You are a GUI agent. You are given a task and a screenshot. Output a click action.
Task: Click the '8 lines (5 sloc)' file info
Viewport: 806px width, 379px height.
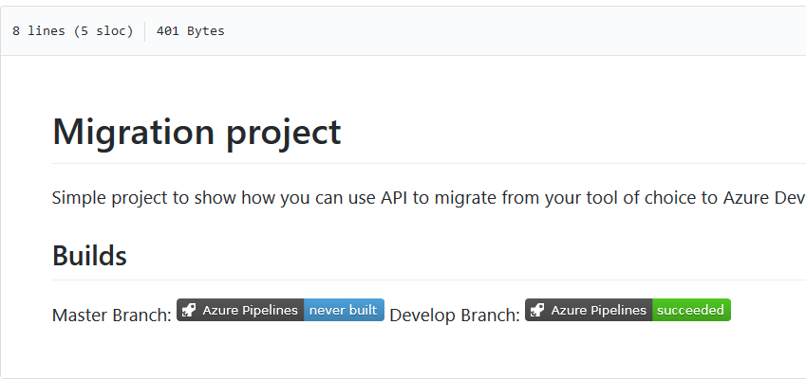pyautogui.click(x=72, y=31)
